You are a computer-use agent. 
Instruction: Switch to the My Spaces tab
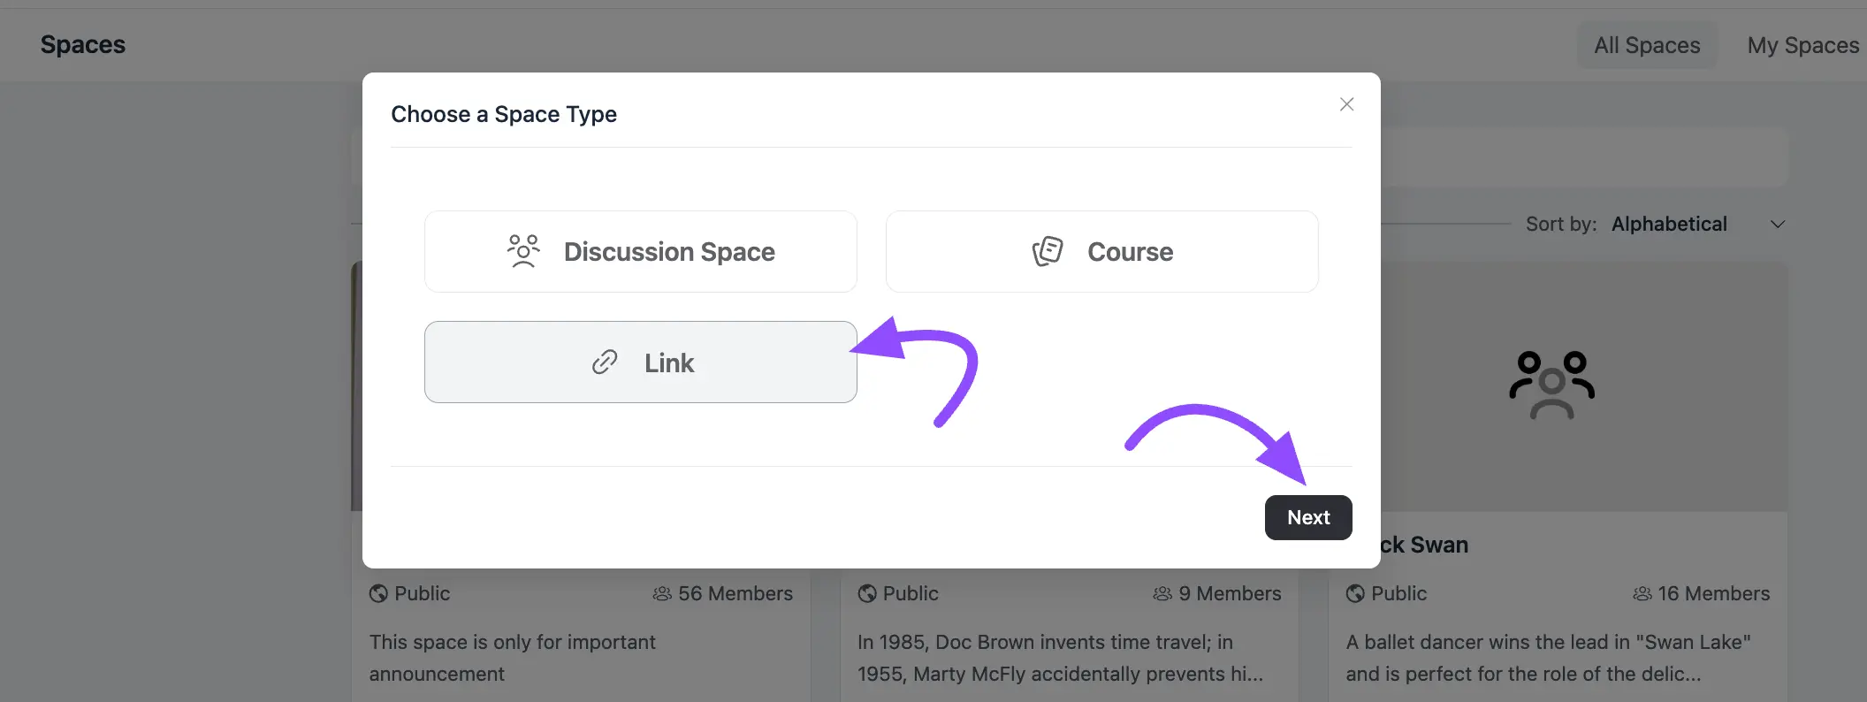(1802, 45)
